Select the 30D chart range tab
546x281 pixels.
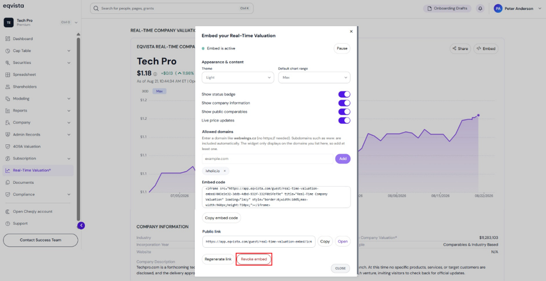point(145,91)
